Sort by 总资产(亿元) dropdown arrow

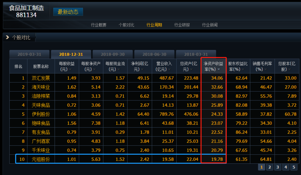192,69
